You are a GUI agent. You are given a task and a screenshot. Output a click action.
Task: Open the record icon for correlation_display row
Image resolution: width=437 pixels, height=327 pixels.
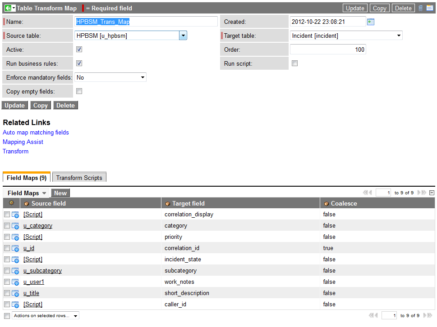click(x=15, y=215)
